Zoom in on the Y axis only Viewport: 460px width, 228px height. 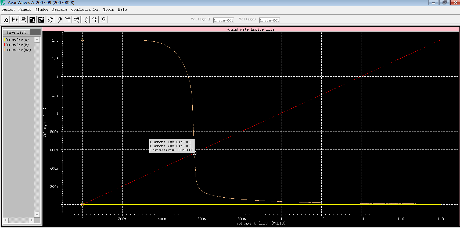68,20
